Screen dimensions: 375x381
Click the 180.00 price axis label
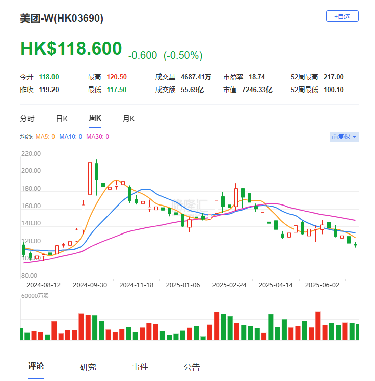31,189
